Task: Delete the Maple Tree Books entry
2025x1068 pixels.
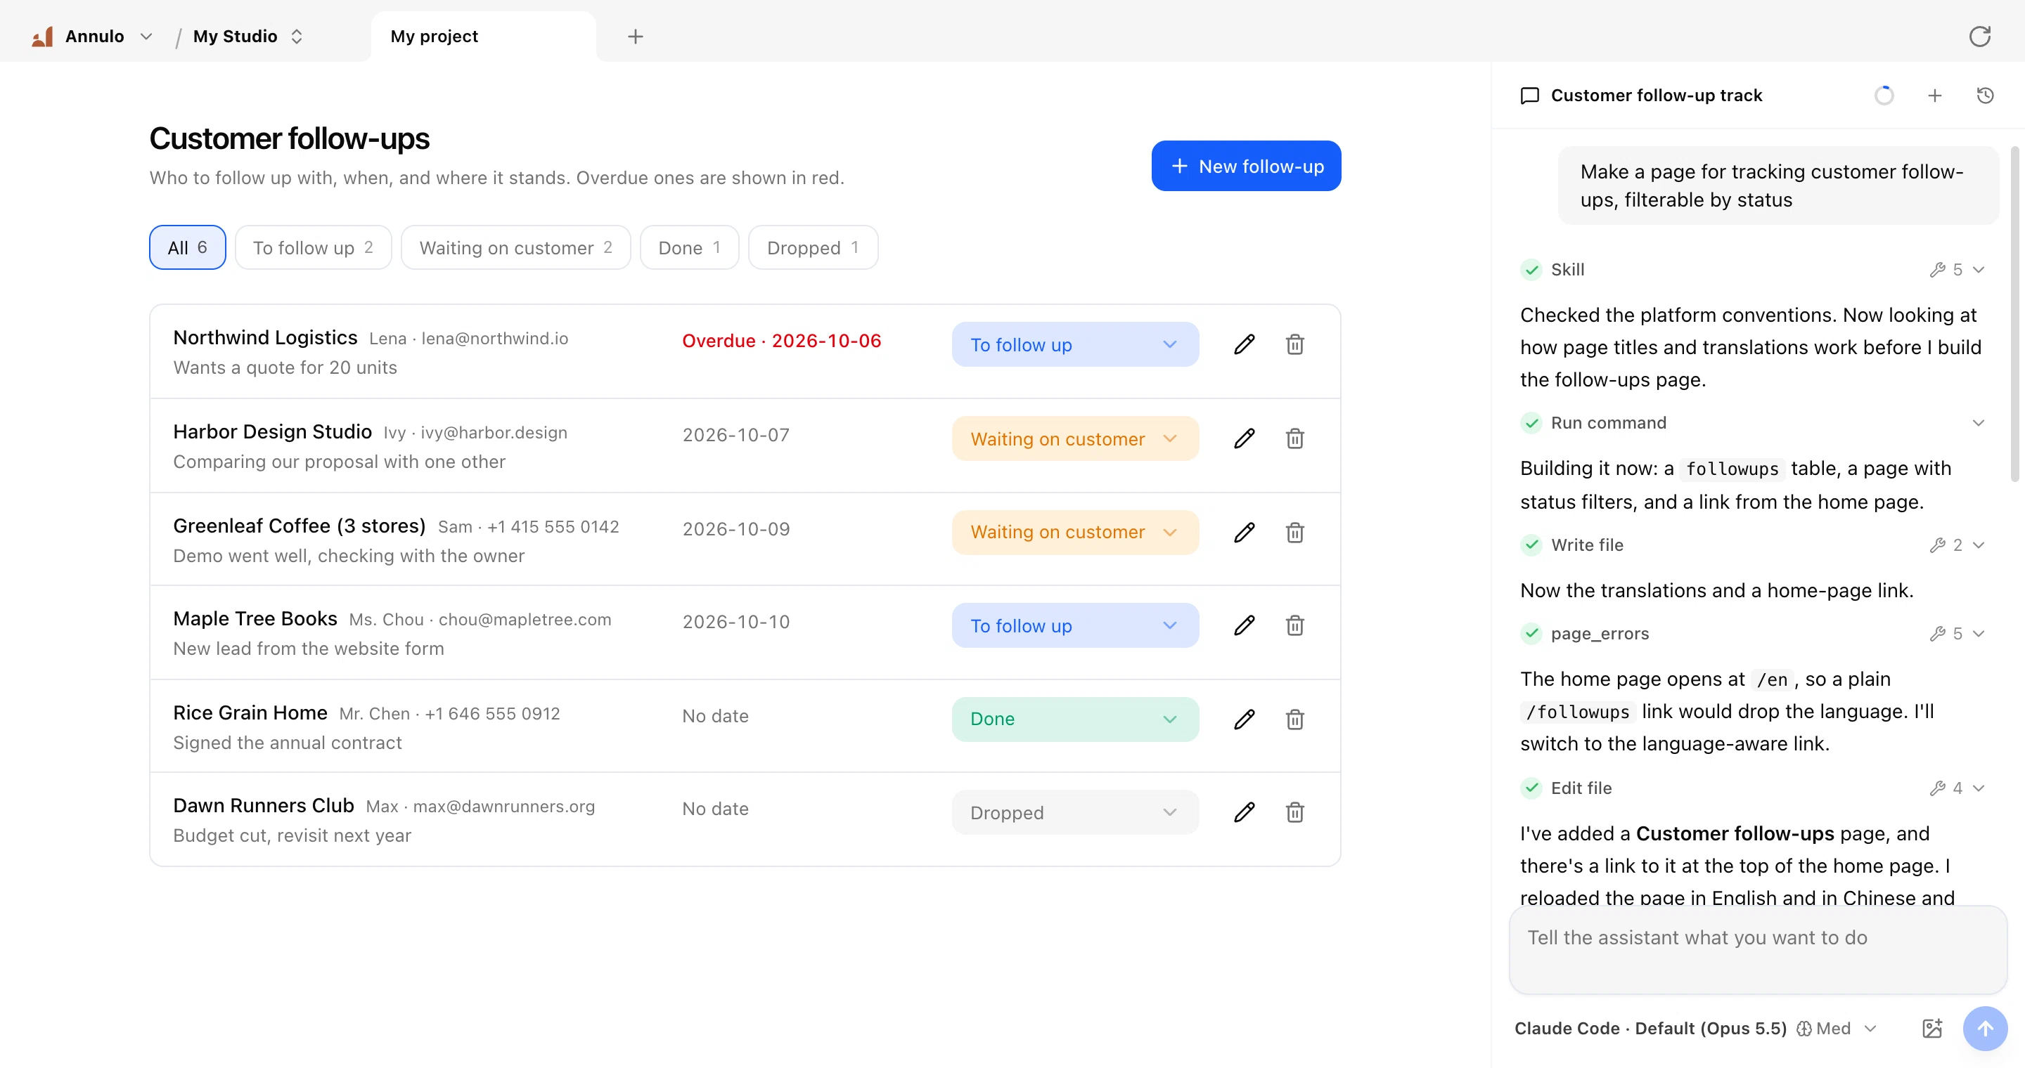Action: (1294, 625)
